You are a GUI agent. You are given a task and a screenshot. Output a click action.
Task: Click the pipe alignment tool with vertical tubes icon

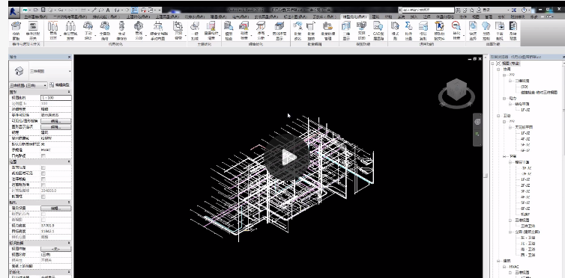tap(52, 26)
